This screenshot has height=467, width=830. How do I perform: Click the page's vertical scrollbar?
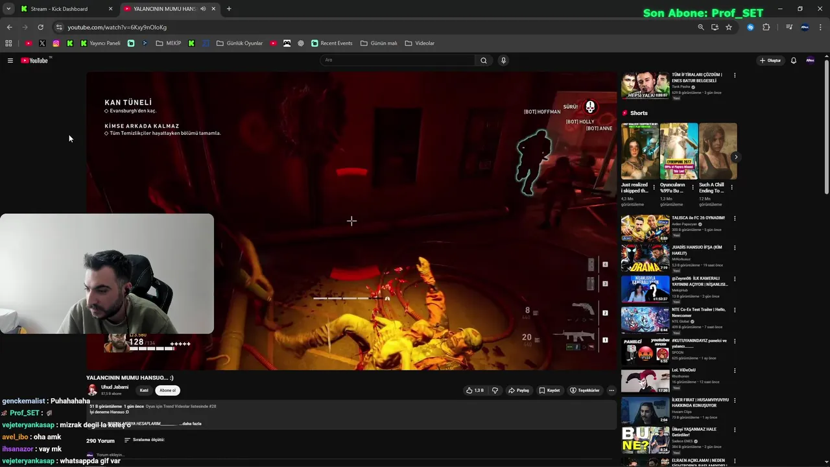826,126
